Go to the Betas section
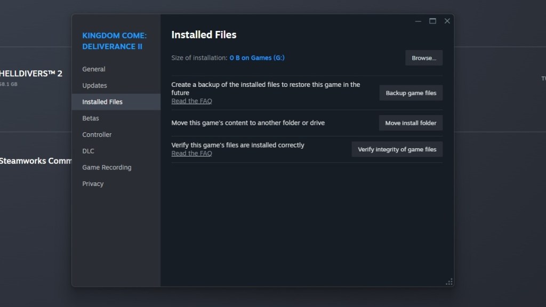This screenshot has width=546, height=307. (x=91, y=118)
